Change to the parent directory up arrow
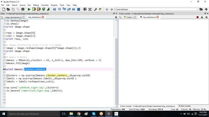Screen dimensions: 209x117 tap(206, 9)
